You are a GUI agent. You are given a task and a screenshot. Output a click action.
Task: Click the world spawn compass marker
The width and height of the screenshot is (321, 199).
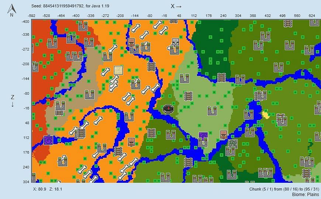(x=168, y=109)
